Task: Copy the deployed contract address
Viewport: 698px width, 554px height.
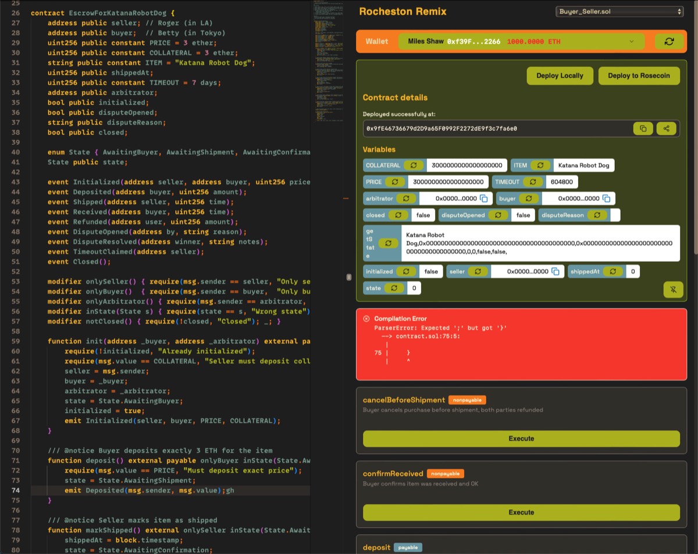Action: (643, 128)
